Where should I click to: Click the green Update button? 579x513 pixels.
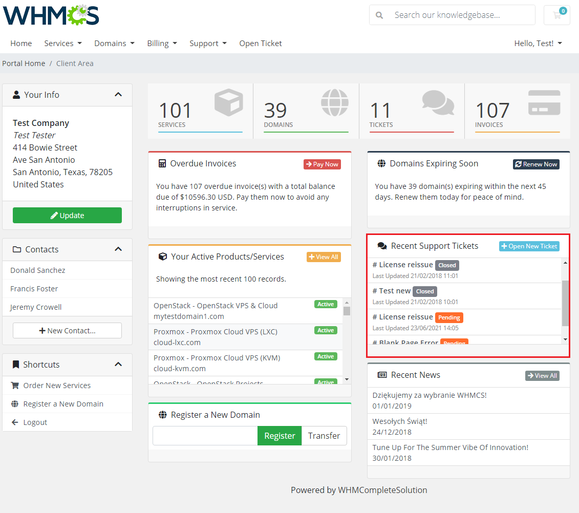tap(67, 216)
